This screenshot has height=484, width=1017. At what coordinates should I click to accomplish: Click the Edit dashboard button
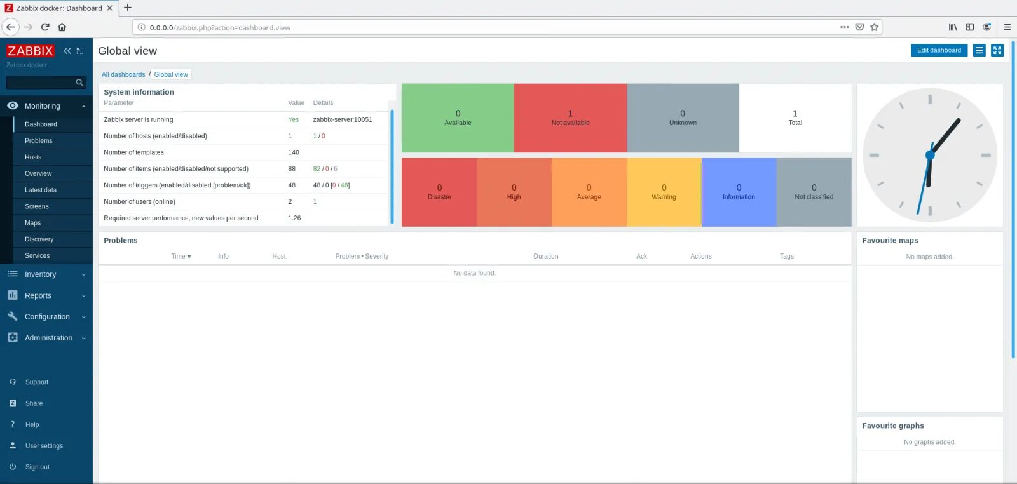tap(939, 50)
